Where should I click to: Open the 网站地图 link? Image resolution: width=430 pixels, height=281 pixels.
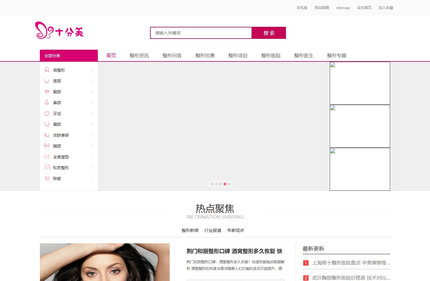322,8
